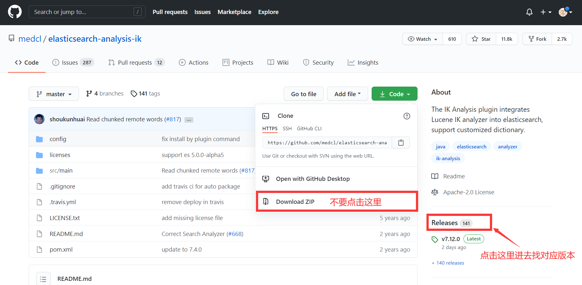Viewport: 582px width, 285px height.
Task: Click shoukunhuai's commit avatar
Action: click(39, 119)
